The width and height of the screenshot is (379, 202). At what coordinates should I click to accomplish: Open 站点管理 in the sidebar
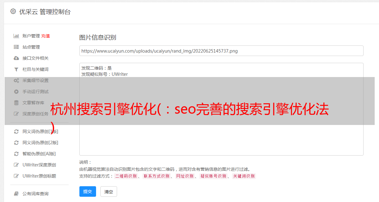click(x=31, y=47)
